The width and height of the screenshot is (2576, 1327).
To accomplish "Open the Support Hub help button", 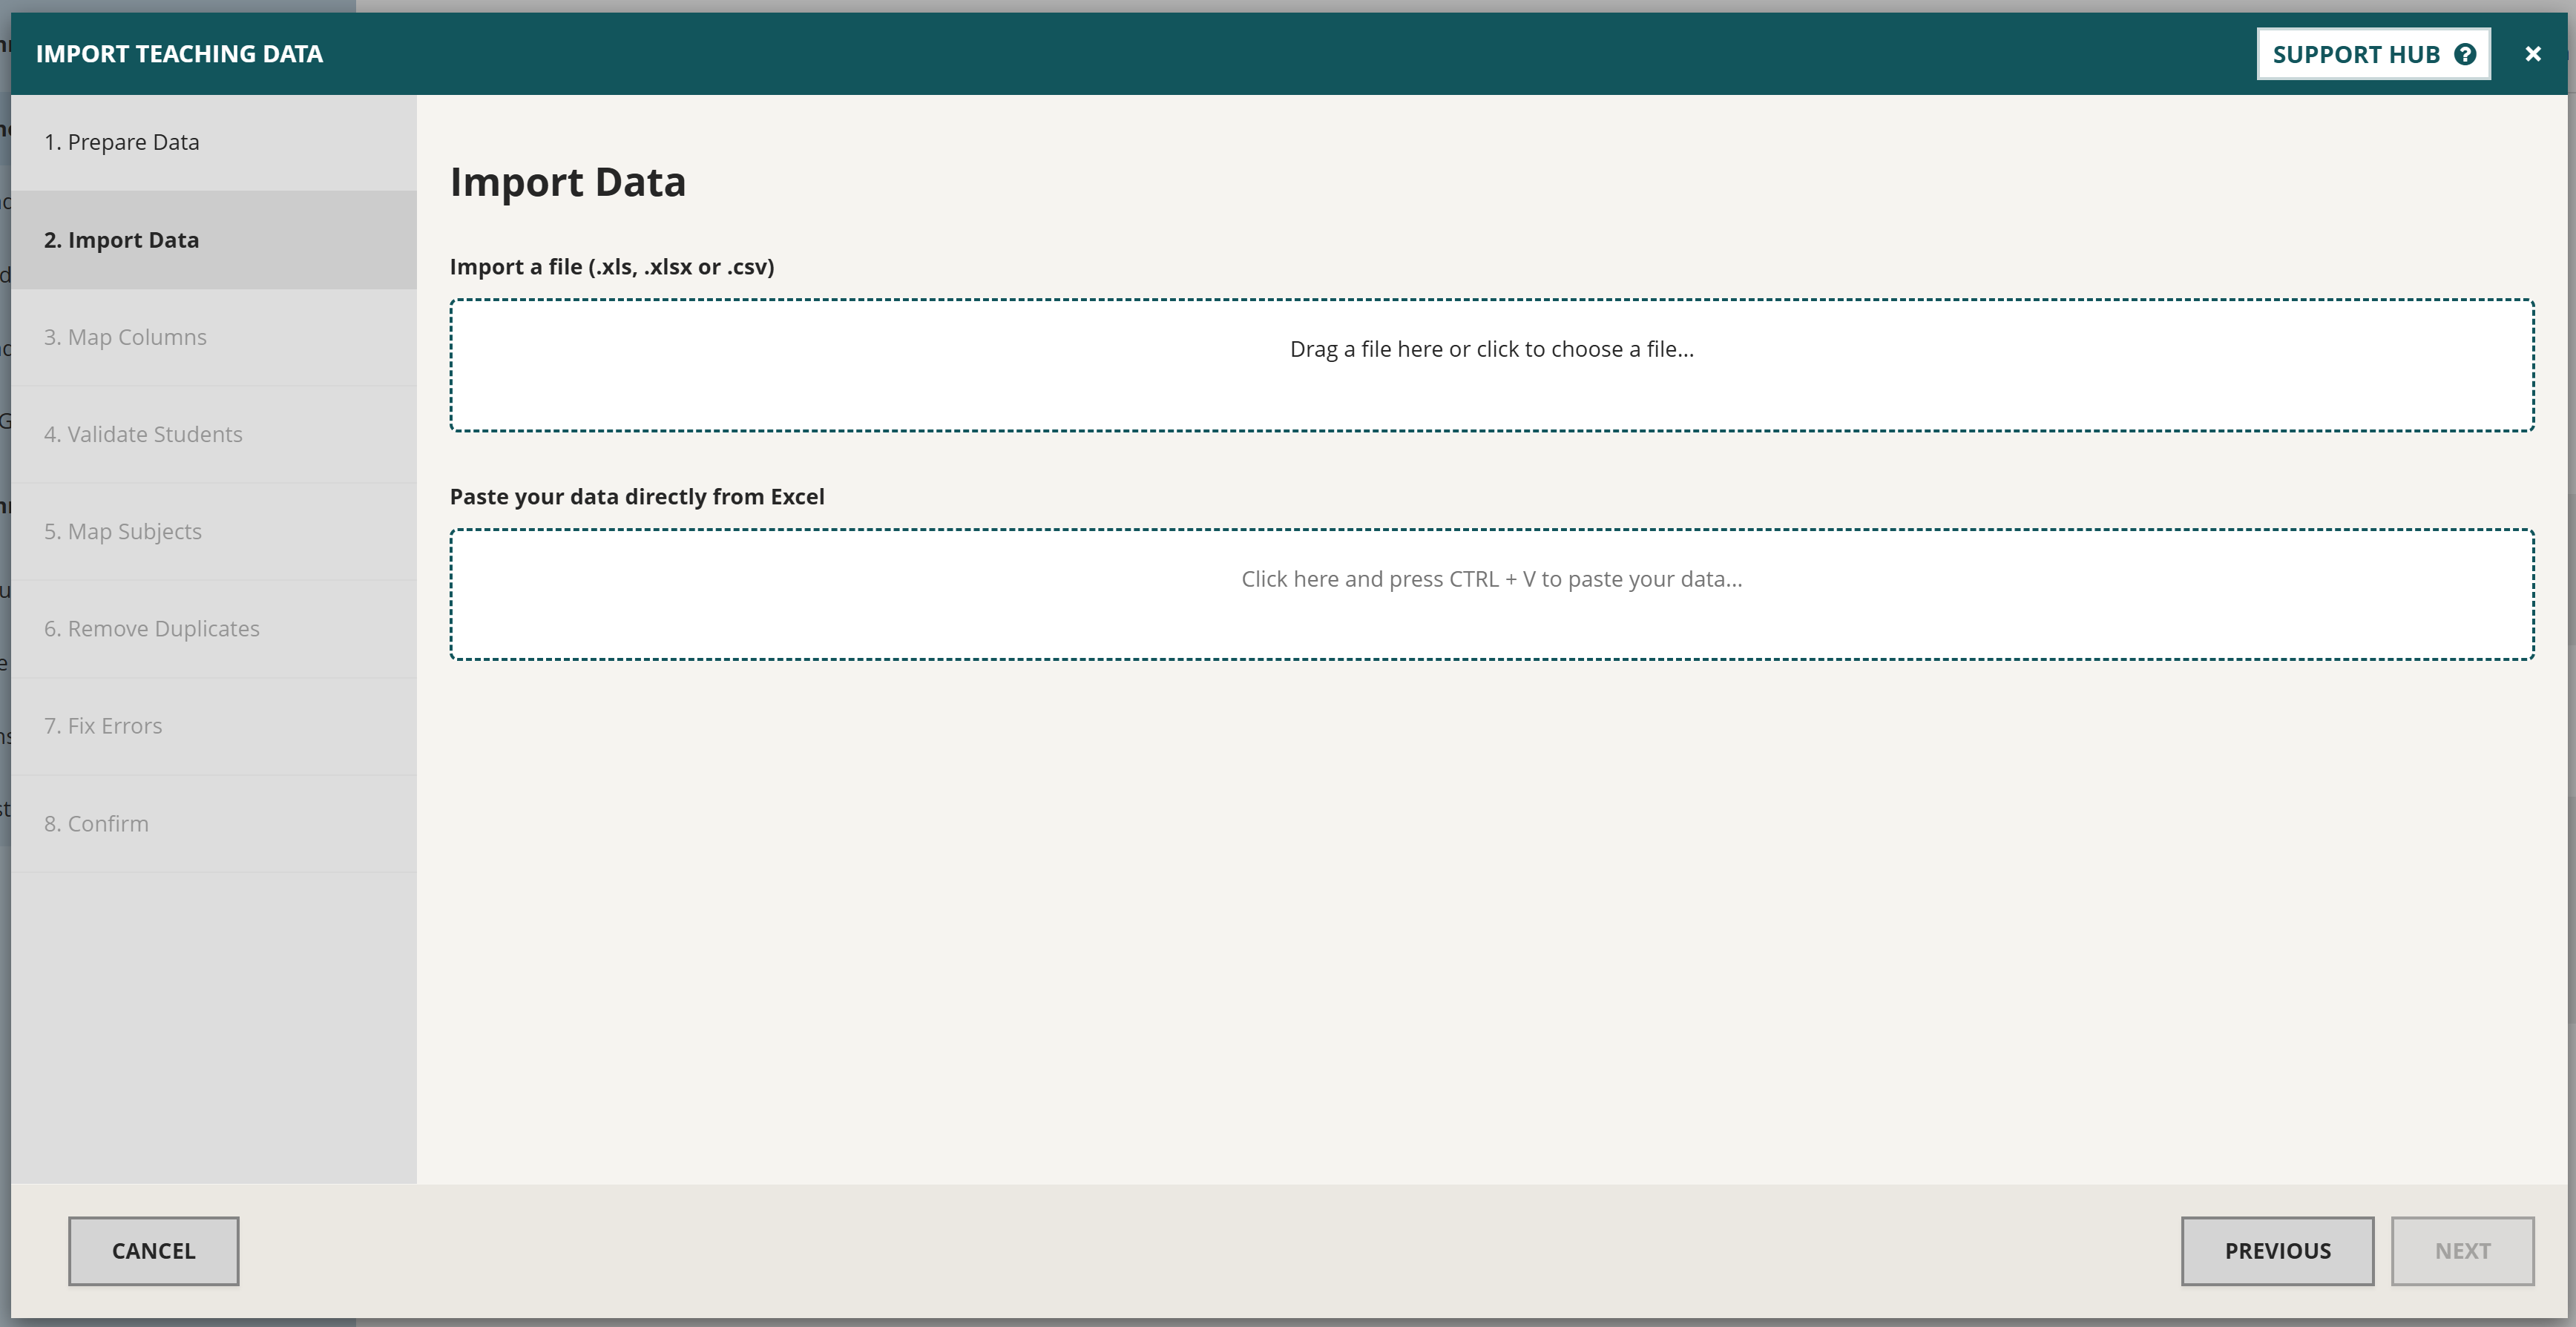I will click(x=2373, y=54).
